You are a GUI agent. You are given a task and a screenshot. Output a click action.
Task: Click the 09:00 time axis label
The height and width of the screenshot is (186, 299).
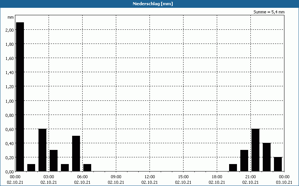pos(116,177)
